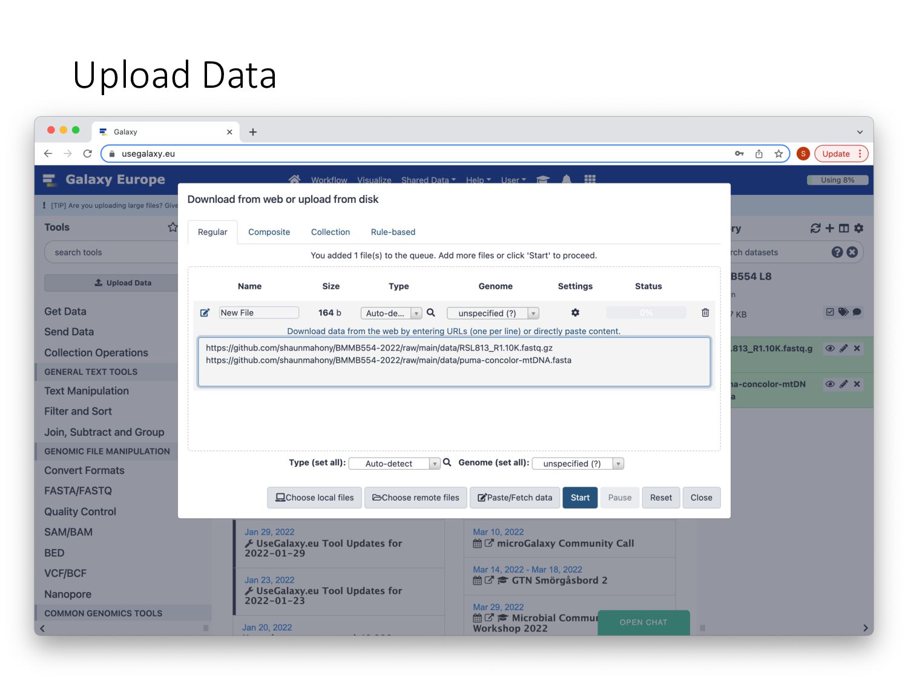The width and height of the screenshot is (908, 681).
Task: View the R1.10K.fastq.g dataset eye icon
Action: click(x=830, y=349)
